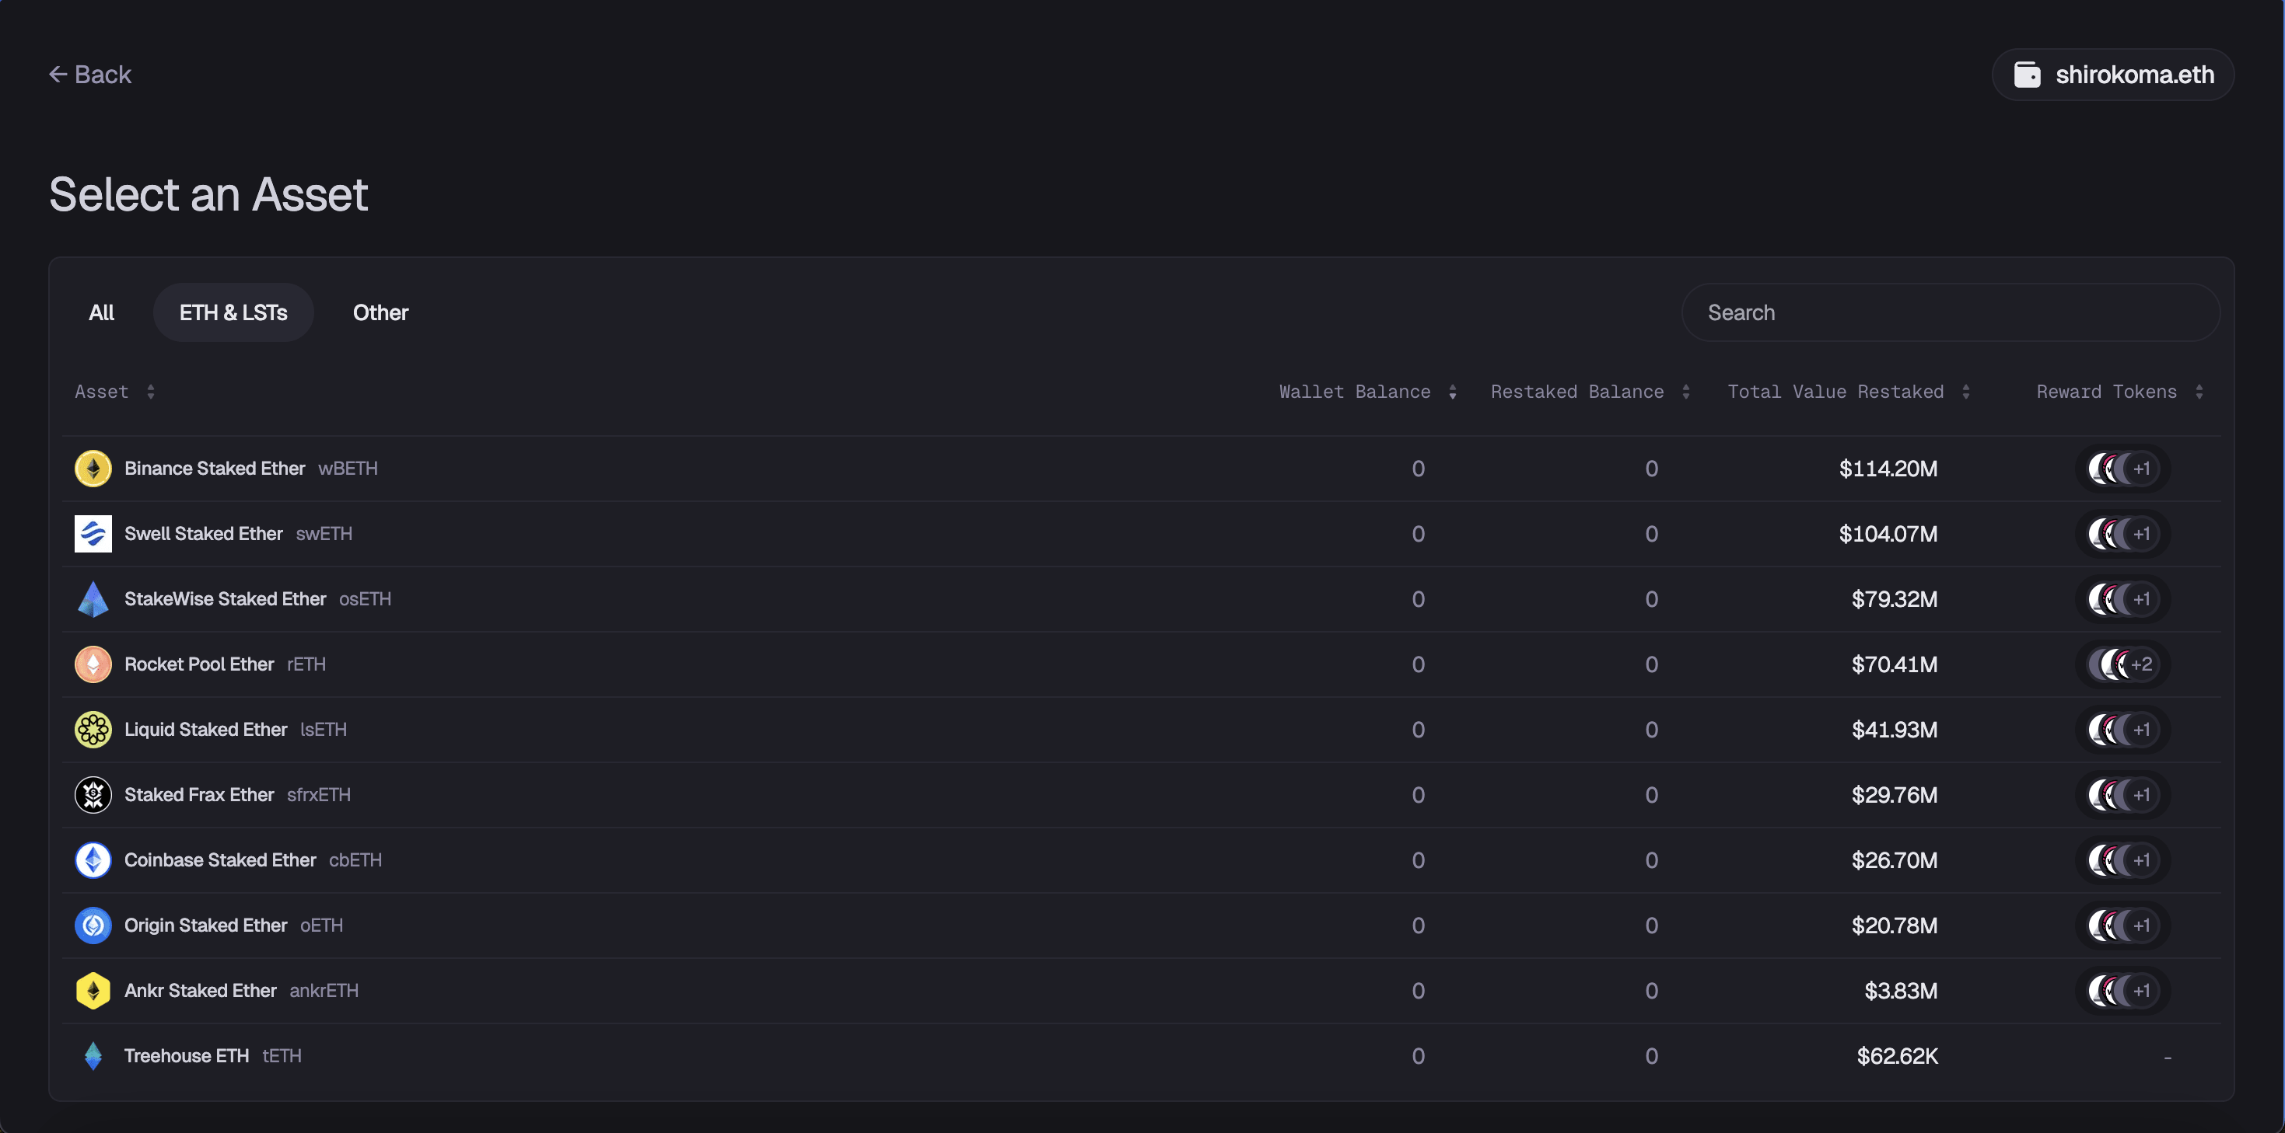Click the Treehouse ETH diamond icon
The height and width of the screenshot is (1133, 2285).
tap(93, 1056)
